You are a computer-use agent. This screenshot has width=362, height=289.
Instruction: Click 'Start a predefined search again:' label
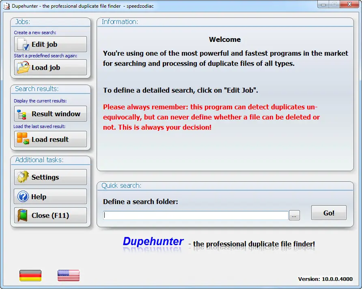pyautogui.click(x=45, y=56)
